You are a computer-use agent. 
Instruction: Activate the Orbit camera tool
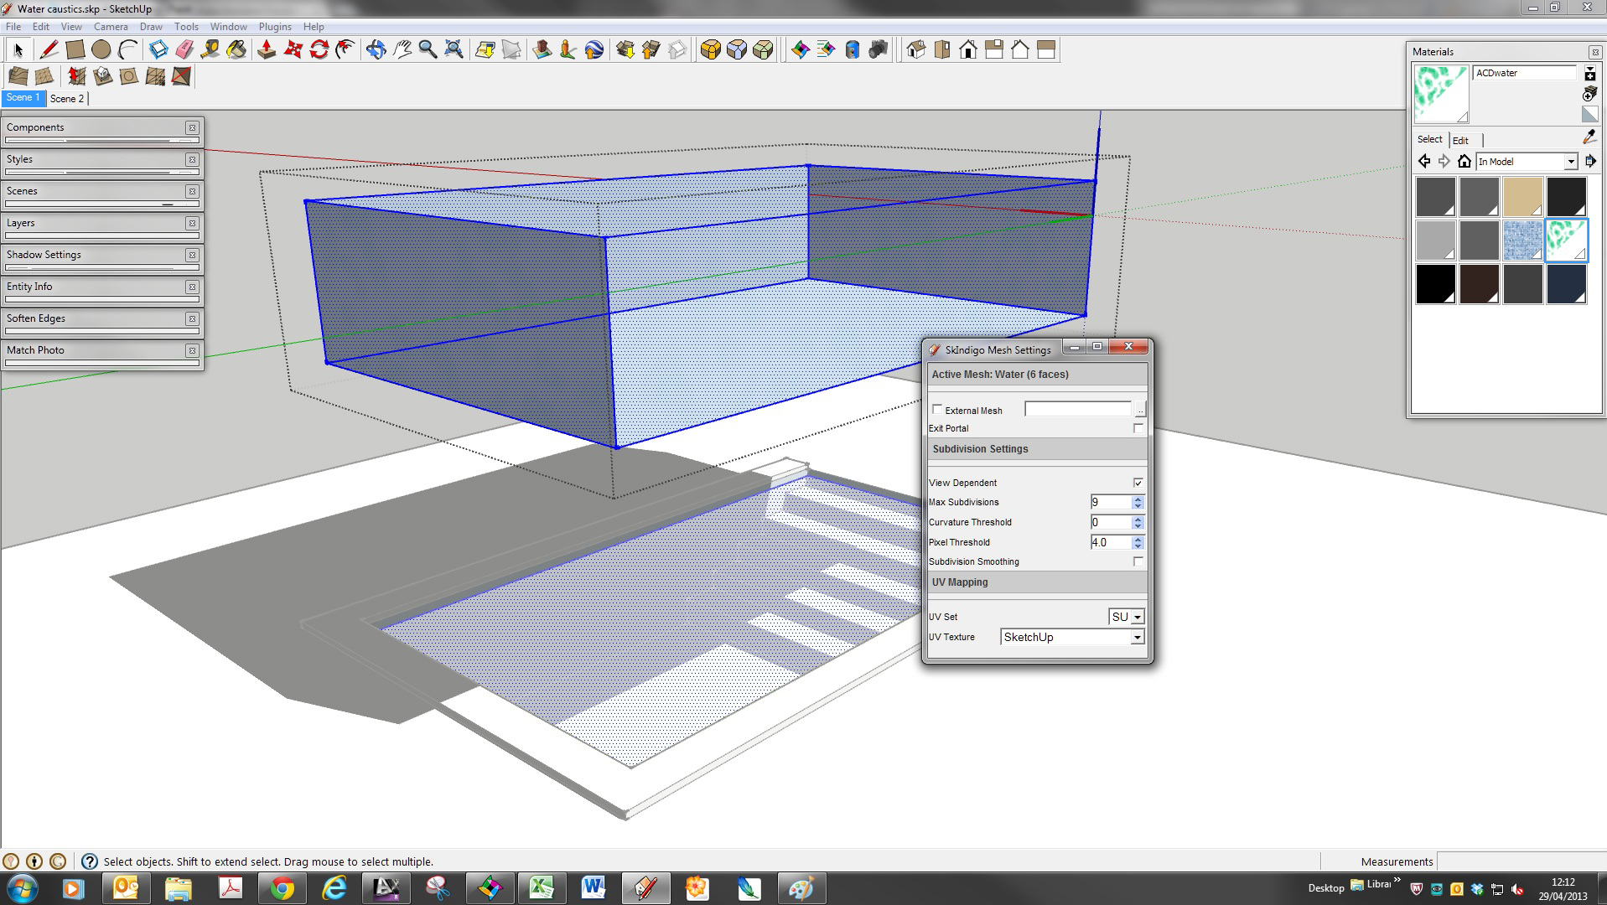pyautogui.click(x=376, y=50)
